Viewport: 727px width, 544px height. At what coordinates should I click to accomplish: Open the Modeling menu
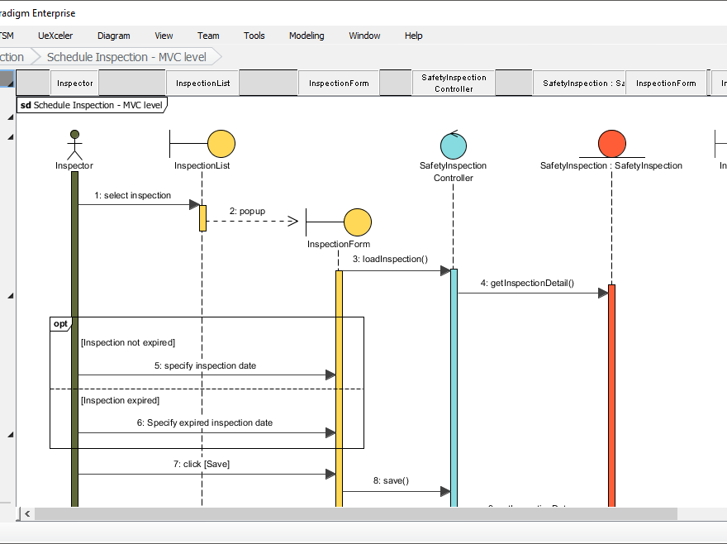[306, 36]
